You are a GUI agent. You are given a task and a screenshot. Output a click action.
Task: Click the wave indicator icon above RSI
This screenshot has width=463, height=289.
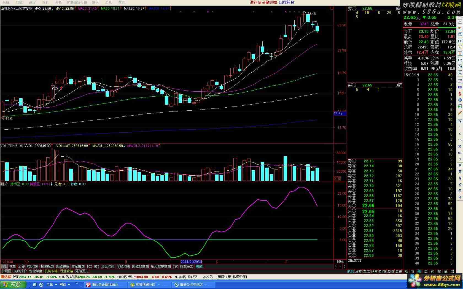pyautogui.click(x=460, y=81)
